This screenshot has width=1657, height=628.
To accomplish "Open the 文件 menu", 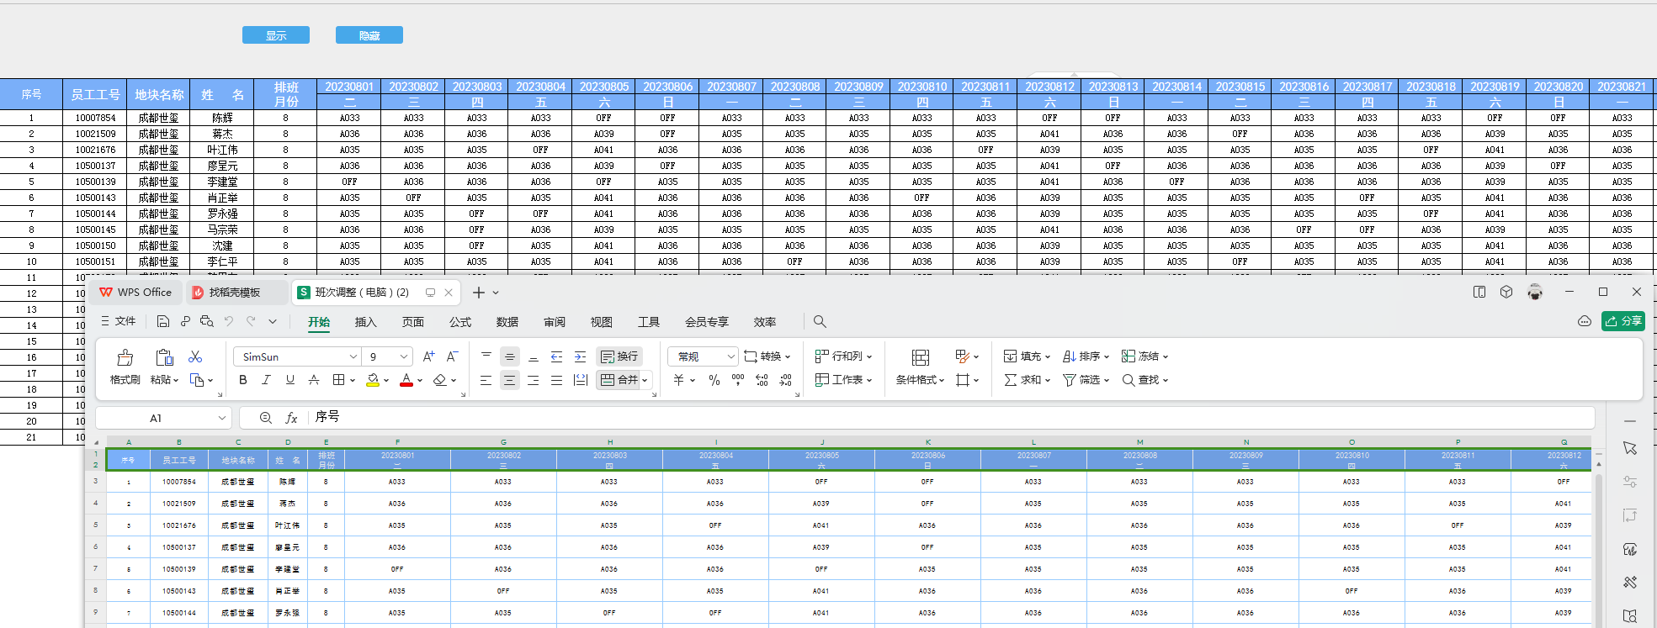I will (x=119, y=321).
